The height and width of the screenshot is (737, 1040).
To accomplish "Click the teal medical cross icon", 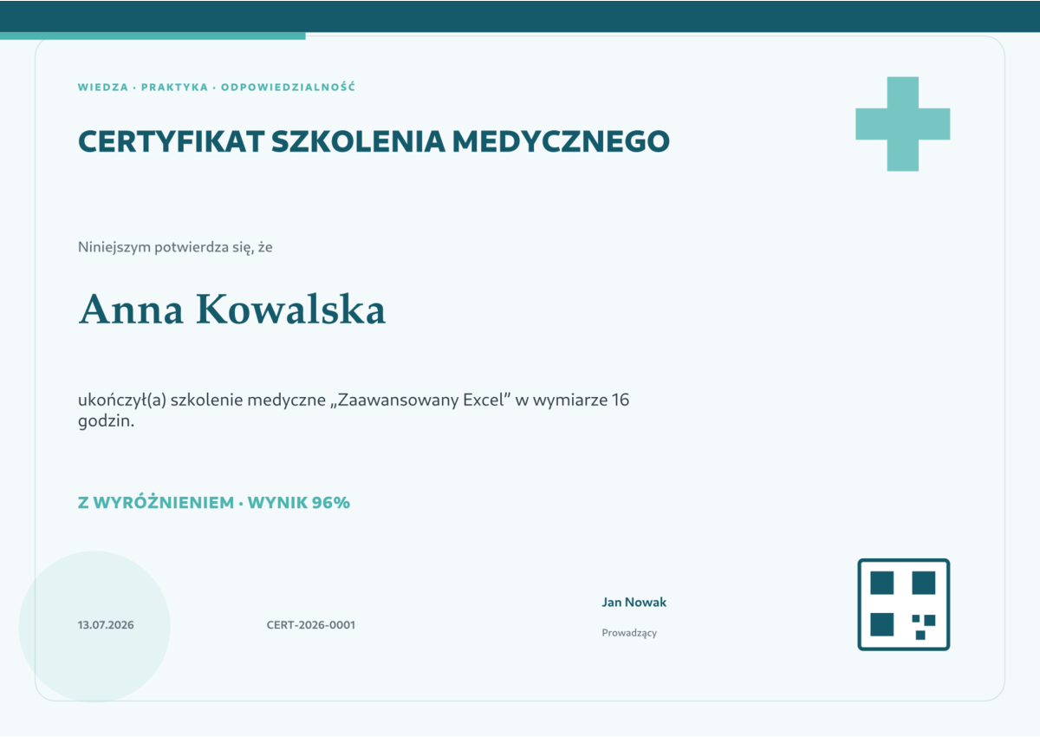I will [903, 124].
